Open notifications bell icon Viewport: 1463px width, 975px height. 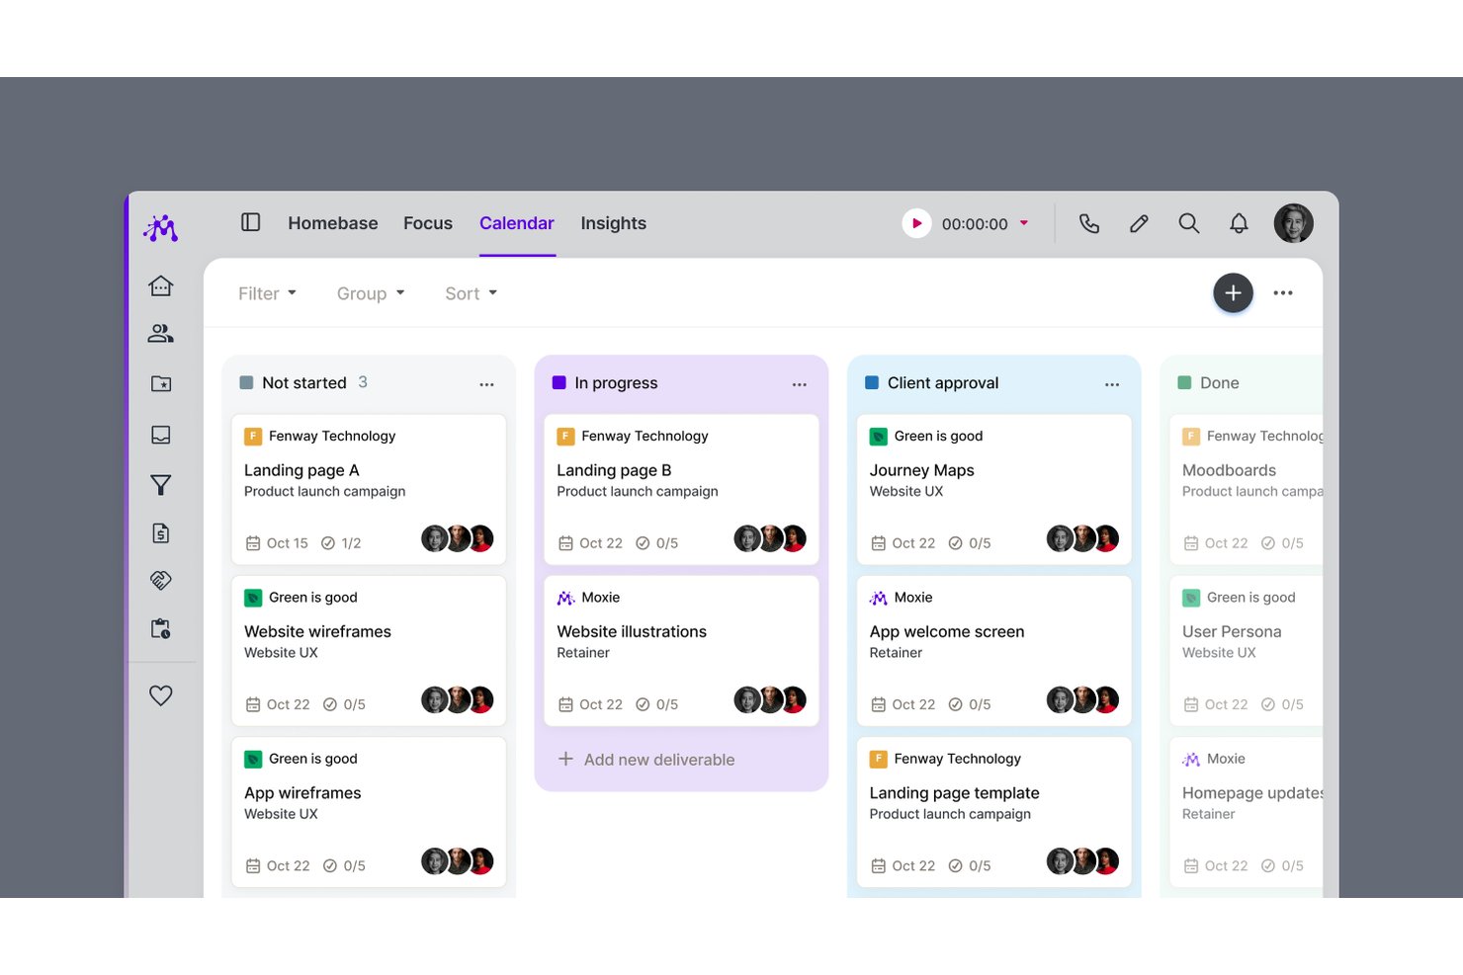click(1239, 223)
